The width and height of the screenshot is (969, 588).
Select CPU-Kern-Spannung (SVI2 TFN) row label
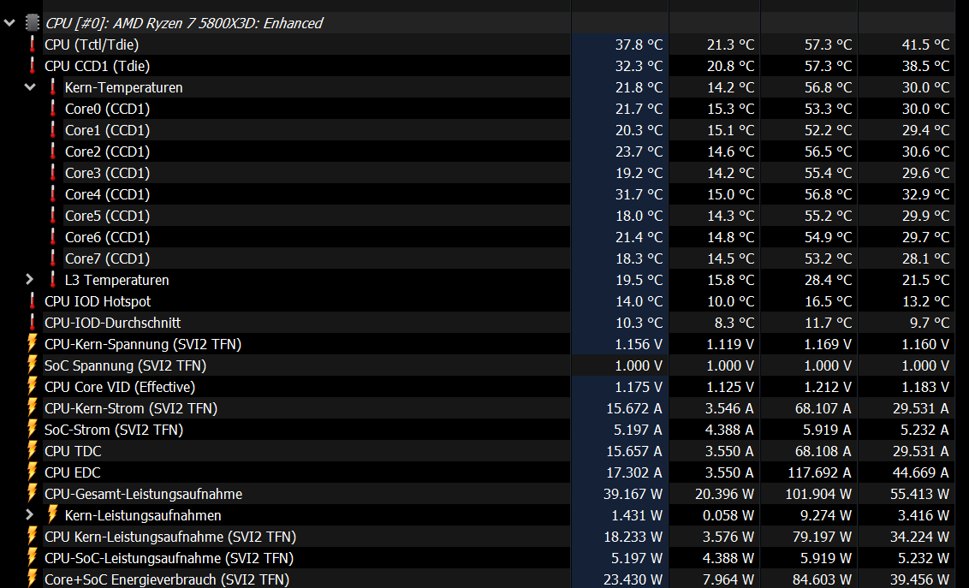(143, 344)
